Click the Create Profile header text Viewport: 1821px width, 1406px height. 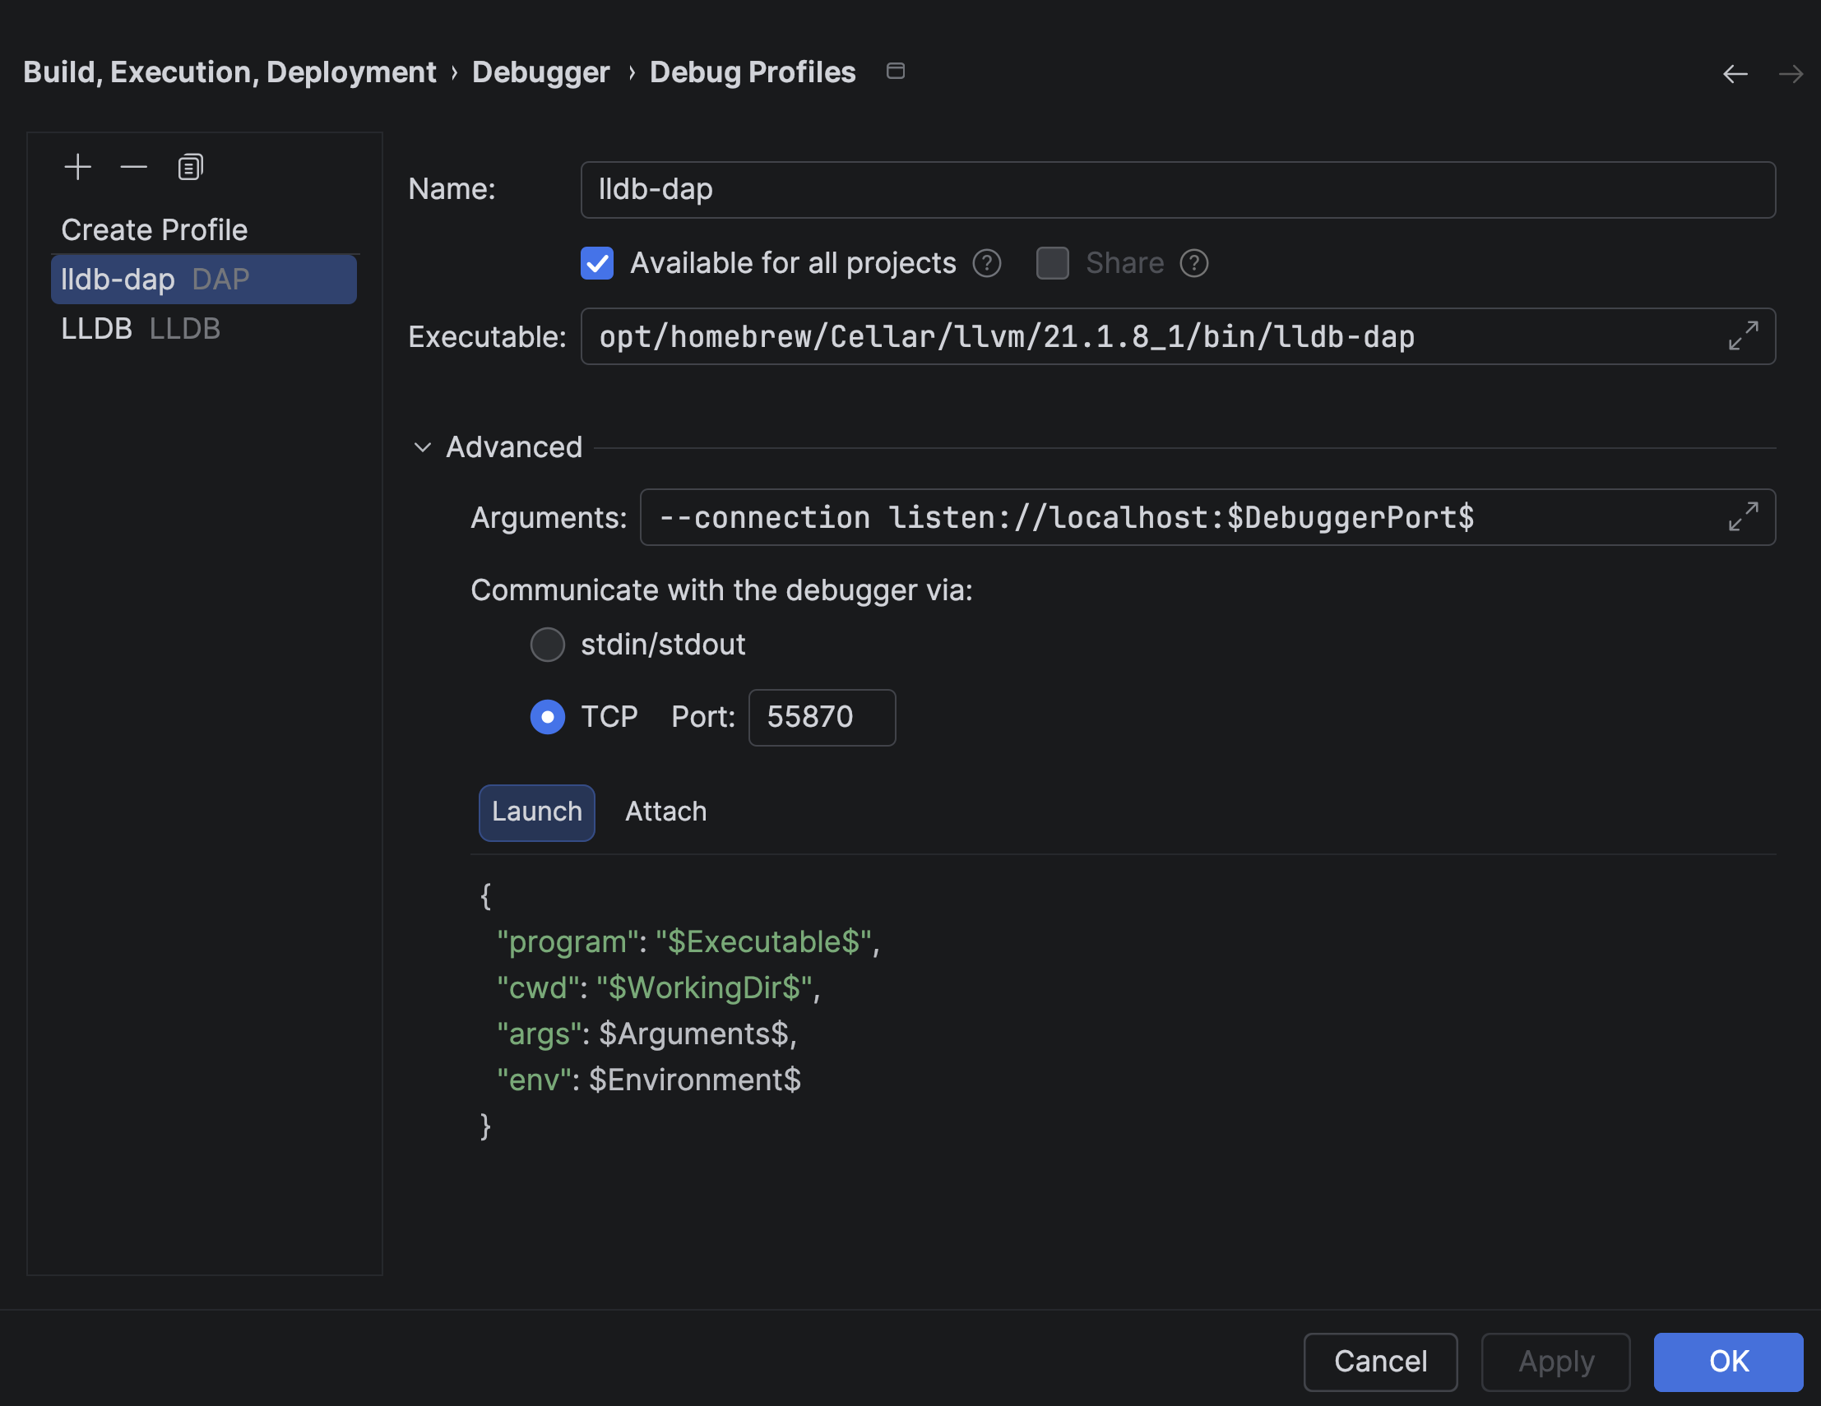[x=155, y=230]
